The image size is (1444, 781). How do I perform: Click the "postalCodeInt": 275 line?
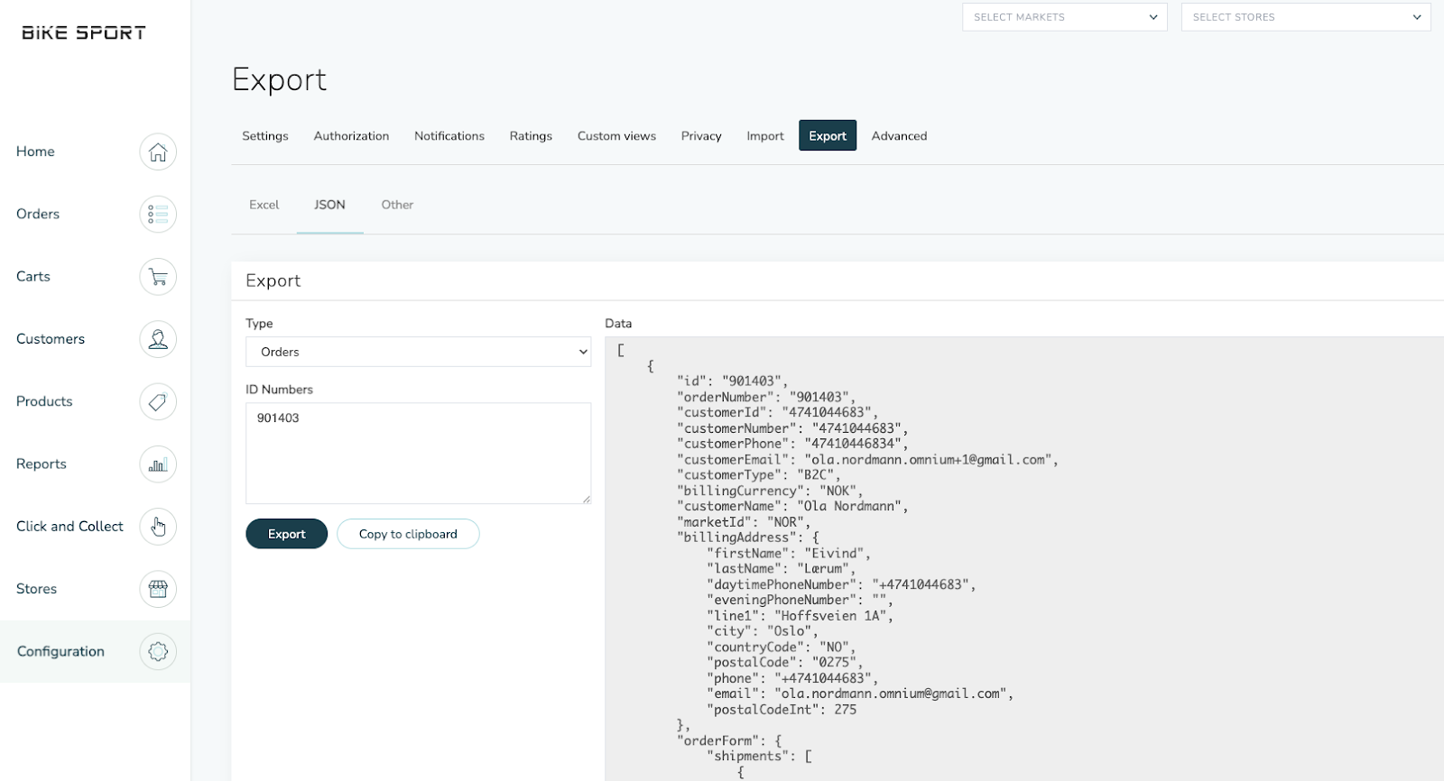pyautogui.click(x=782, y=710)
